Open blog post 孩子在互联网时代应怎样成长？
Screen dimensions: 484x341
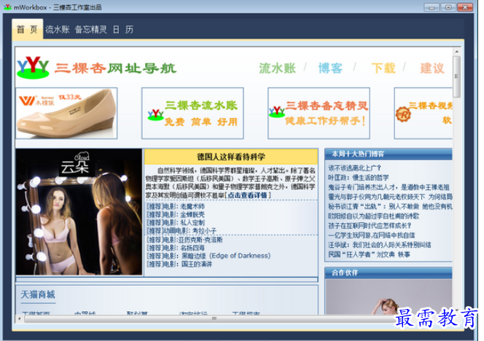[x=370, y=226]
